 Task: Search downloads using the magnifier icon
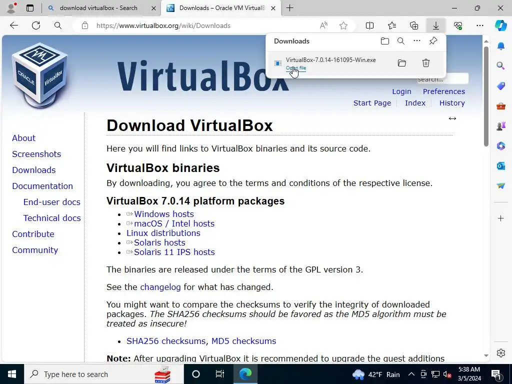pos(401,41)
